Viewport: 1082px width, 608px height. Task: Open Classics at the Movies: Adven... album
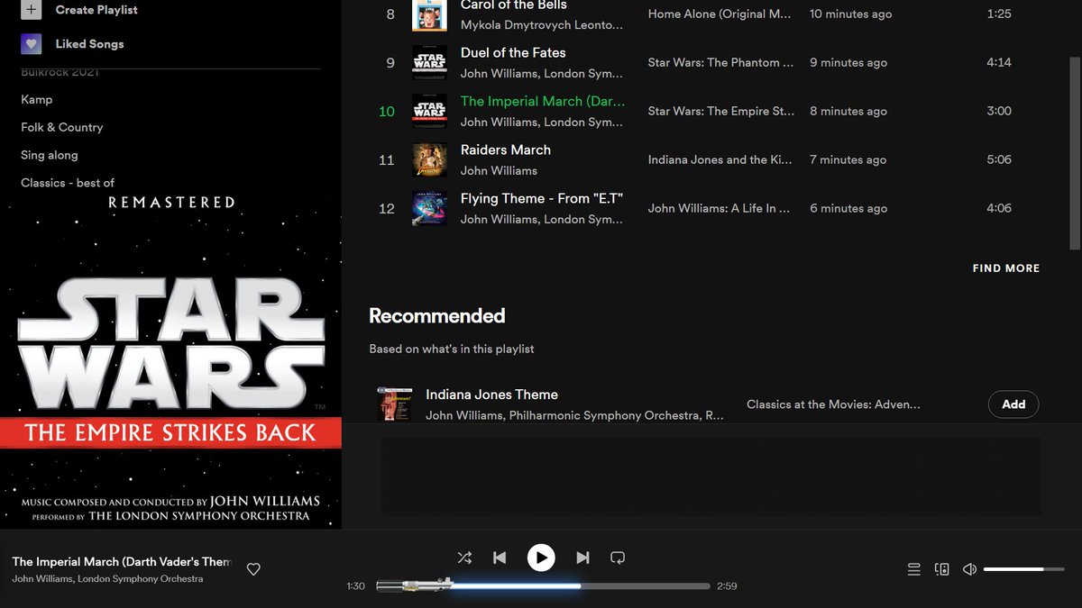pos(833,404)
